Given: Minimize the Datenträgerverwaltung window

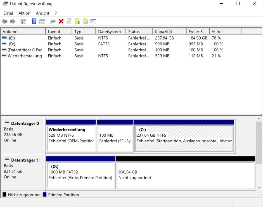Looking at the screenshot, I should tap(222, 4).
